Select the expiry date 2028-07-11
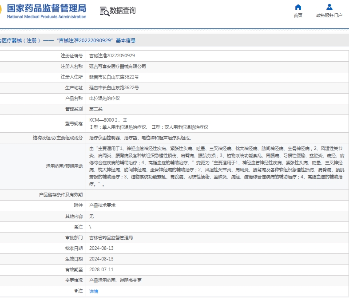349x300 pixels. pyautogui.click(x=101, y=269)
